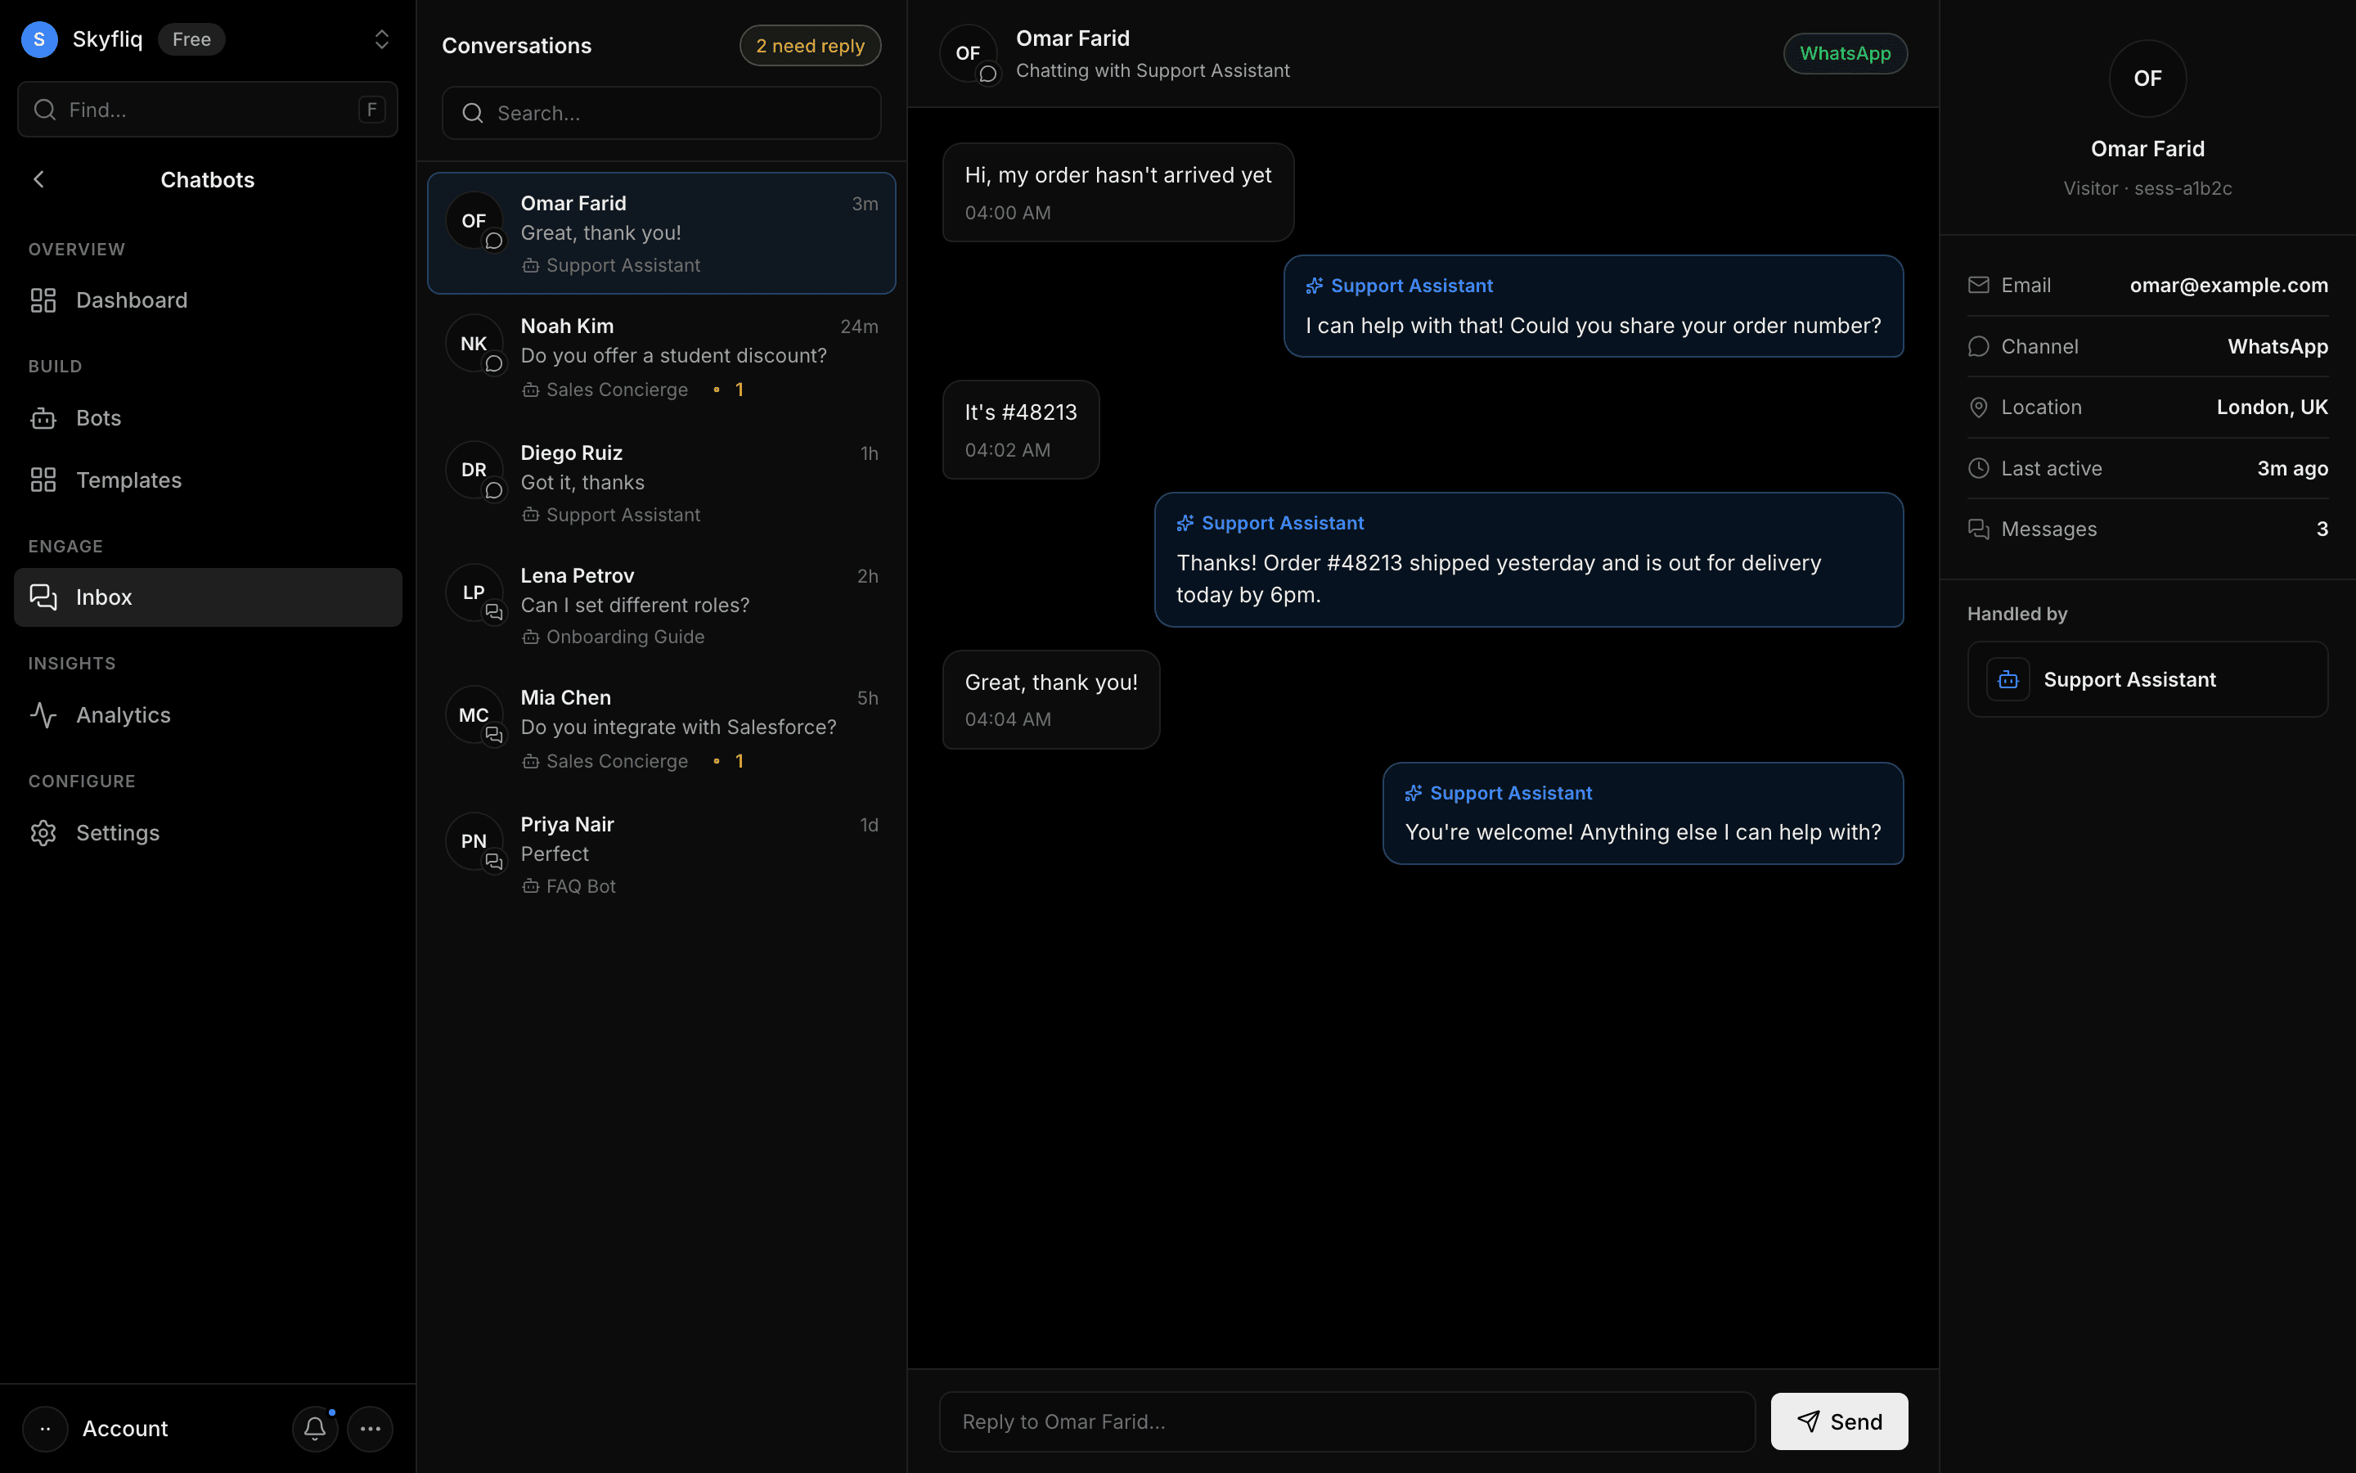The height and width of the screenshot is (1473, 2356).
Task: Open the notifications bell
Action: pos(314,1428)
